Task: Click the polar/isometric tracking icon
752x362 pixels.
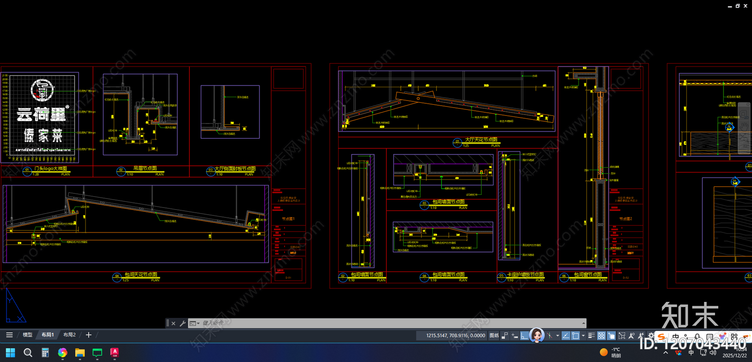Action: coord(549,335)
